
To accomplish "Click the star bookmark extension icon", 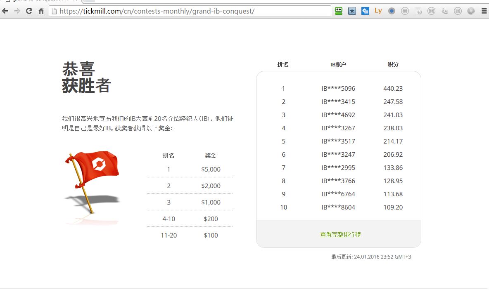I will coord(352,11).
